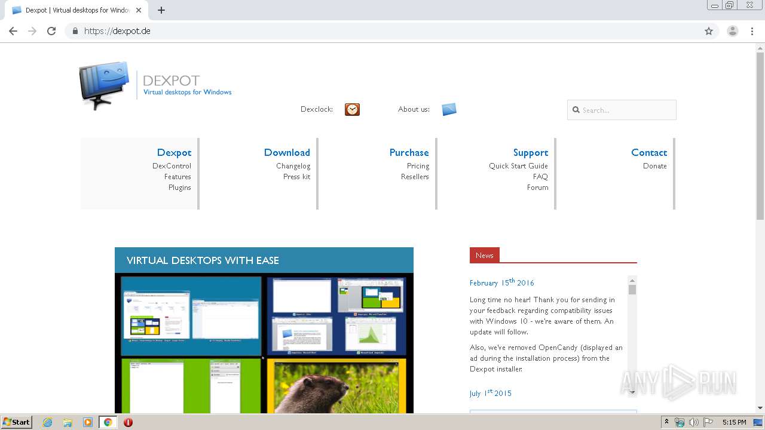Screen dimensions: 765x430
Task: Open Windows Explorer folder in taskbar
Action: [68, 422]
